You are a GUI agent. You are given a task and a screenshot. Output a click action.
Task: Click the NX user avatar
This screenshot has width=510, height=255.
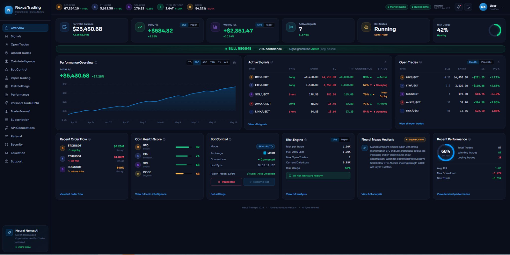point(483,7)
